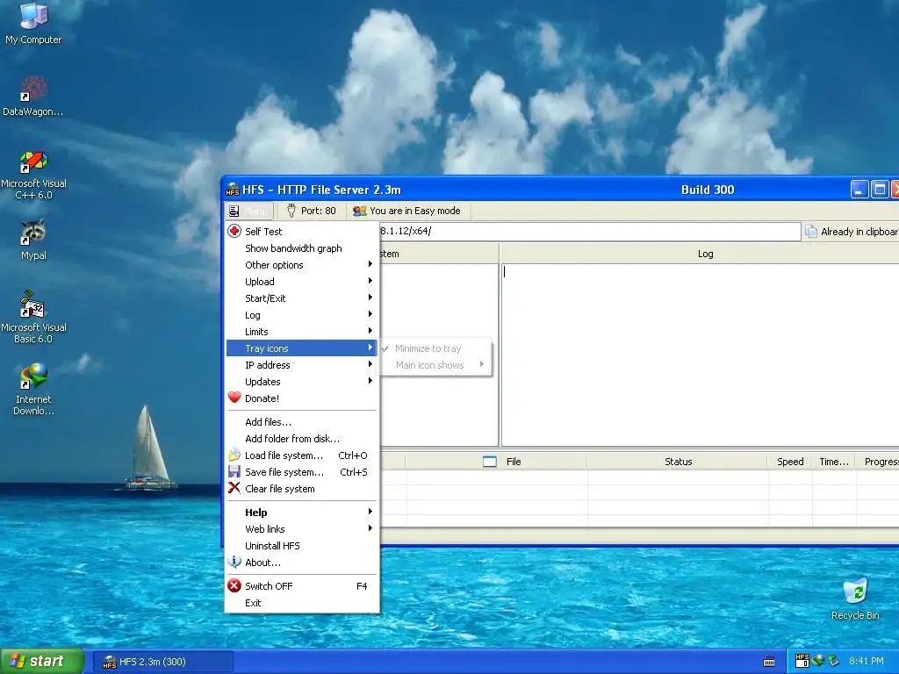Click the HFS icon in system tray

(802, 661)
